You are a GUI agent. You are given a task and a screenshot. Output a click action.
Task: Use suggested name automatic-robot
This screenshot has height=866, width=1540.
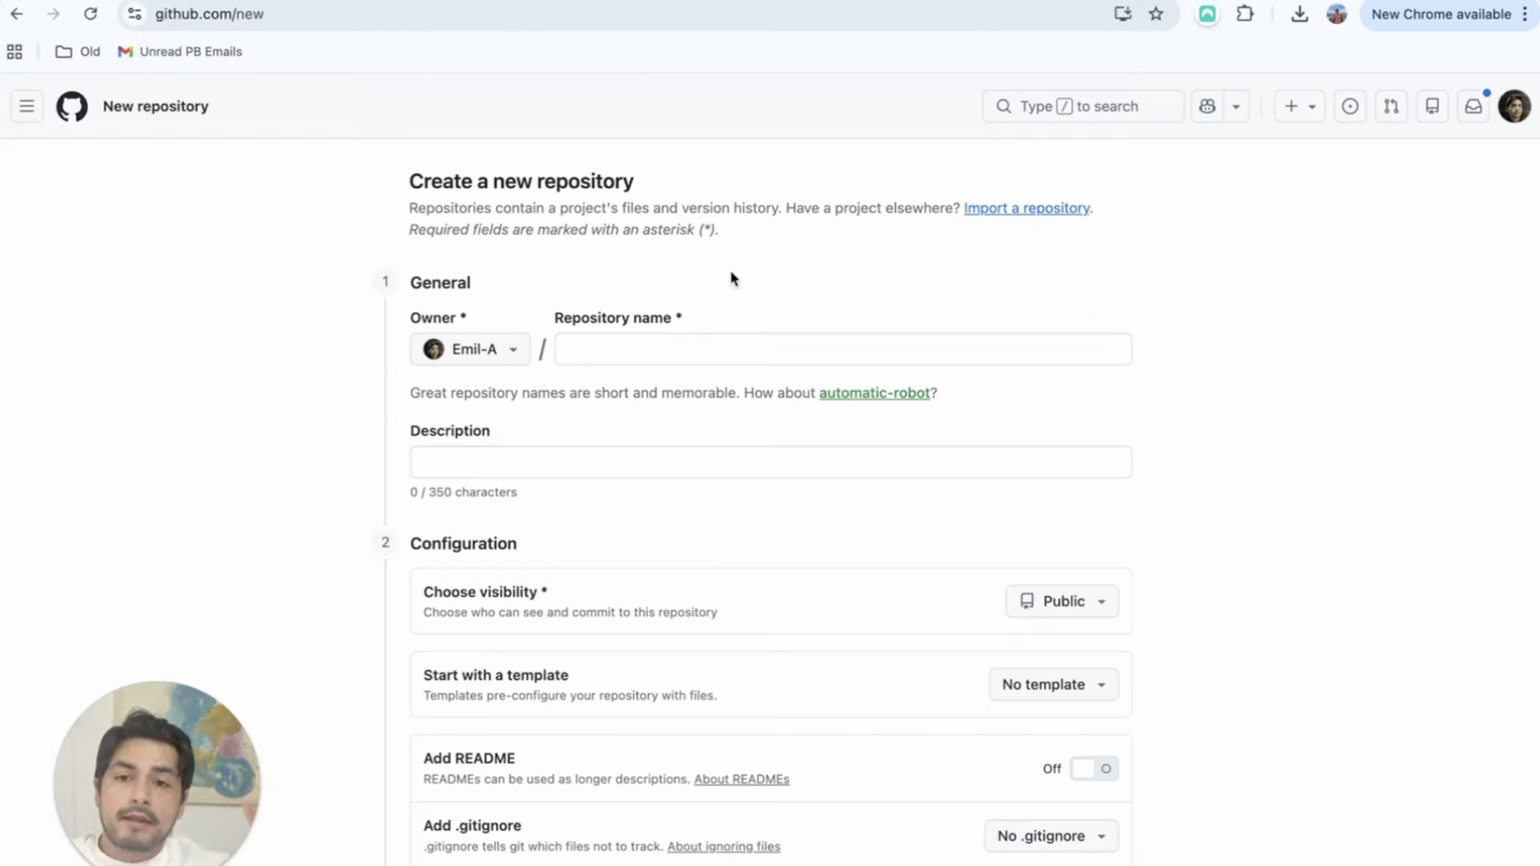coord(874,393)
